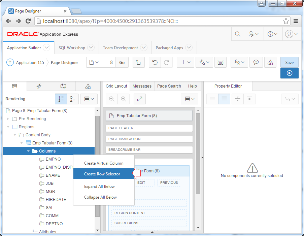Open Shared Components icon in toolbar
Viewport: 304px width, 236px height.
coord(270,62)
